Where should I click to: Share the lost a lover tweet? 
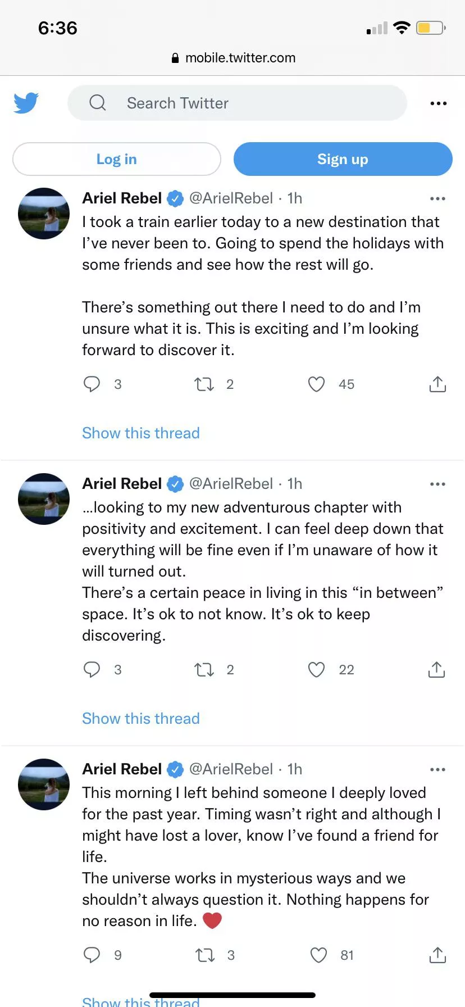[437, 955]
